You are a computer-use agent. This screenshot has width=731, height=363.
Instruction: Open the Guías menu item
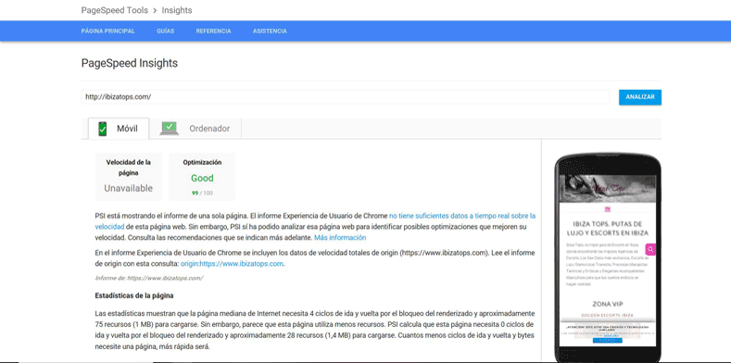point(166,31)
